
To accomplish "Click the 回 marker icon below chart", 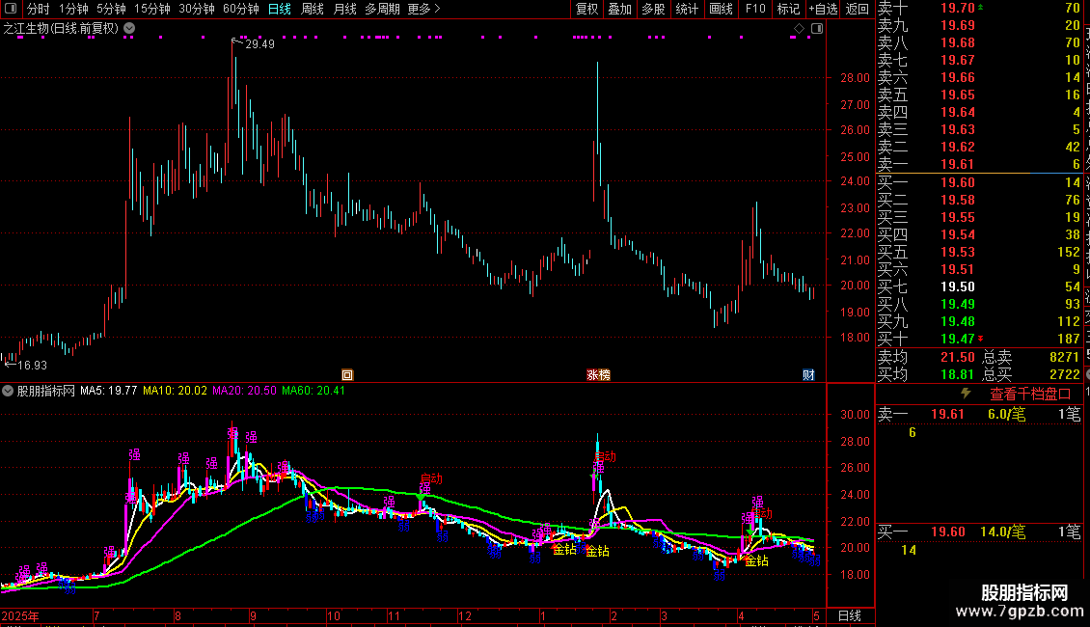I will [347, 374].
